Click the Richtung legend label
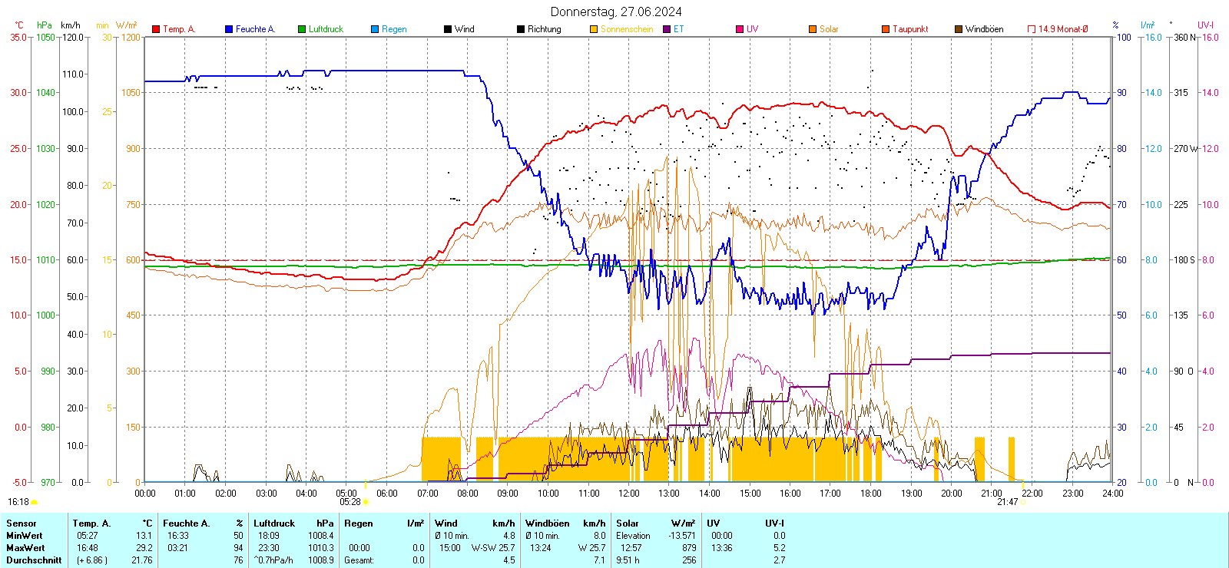Screen dimensions: 1229x568 point(544,29)
